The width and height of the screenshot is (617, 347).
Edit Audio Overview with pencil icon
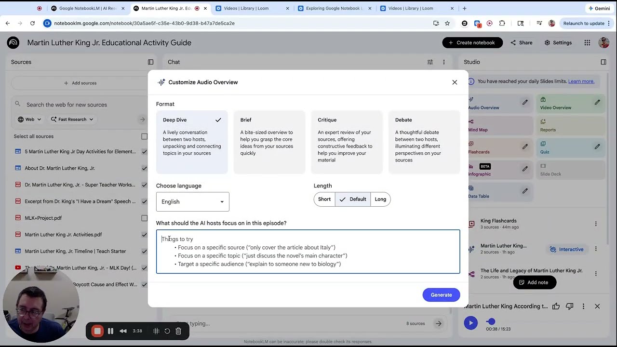click(525, 102)
